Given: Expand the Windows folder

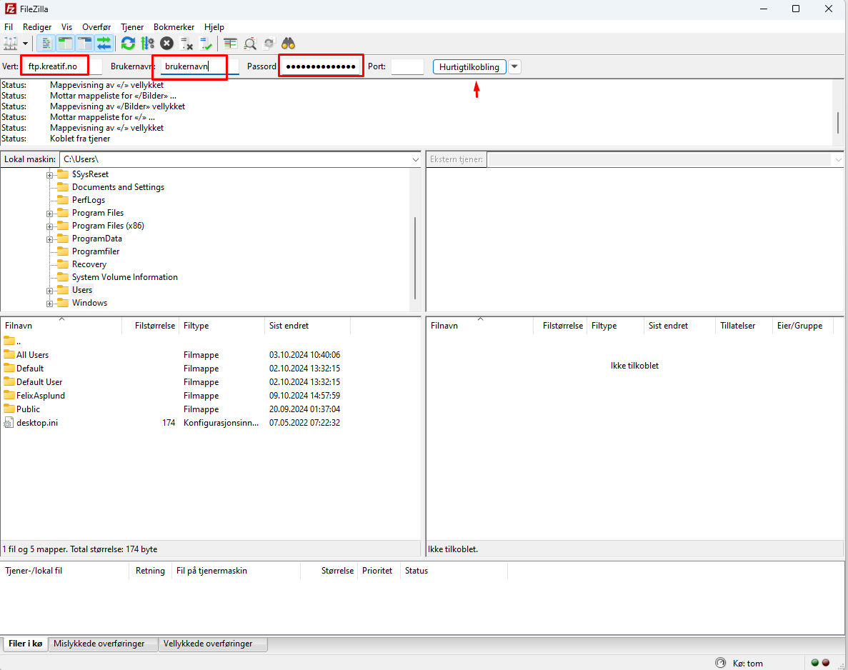Looking at the screenshot, I should click(x=49, y=304).
